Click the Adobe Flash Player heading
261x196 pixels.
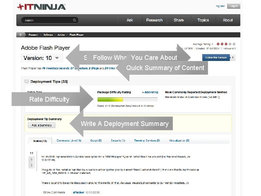click(45, 48)
